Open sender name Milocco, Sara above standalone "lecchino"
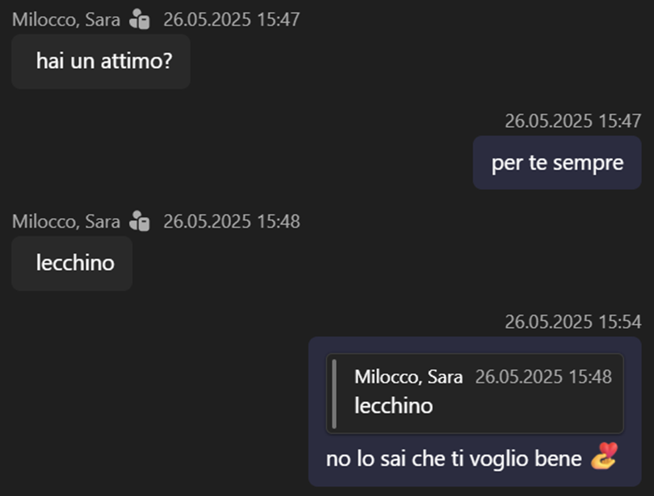The height and width of the screenshot is (496, 654). pyautogui.click(x=66, y=221)
